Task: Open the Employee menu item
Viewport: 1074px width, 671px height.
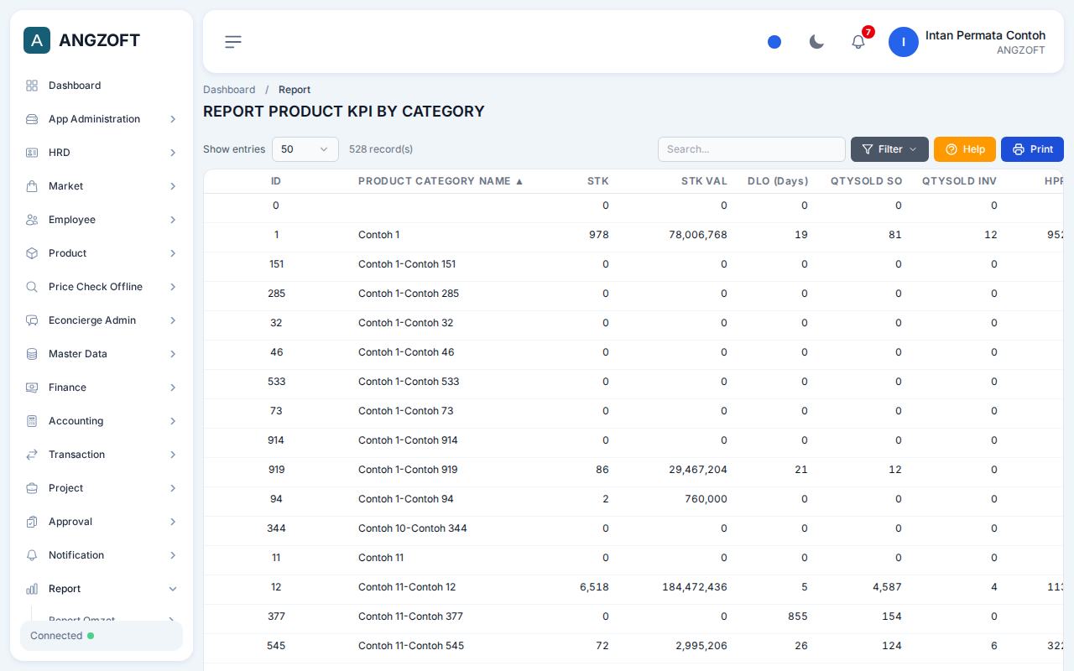Action: [102, 220]
